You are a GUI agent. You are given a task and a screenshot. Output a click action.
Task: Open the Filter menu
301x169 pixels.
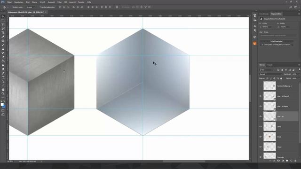[60, 2]
